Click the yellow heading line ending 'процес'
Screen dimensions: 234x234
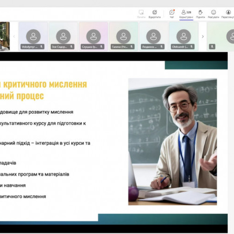point(22,96)
